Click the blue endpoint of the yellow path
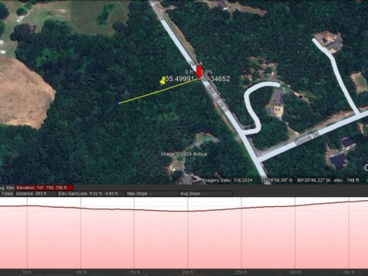368x276 pixels. (x=117, y=103)
